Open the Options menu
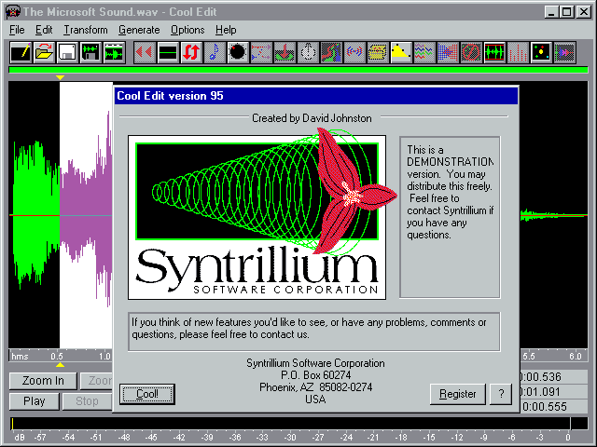This screenshot has height=447, width=597. point(187,30)
